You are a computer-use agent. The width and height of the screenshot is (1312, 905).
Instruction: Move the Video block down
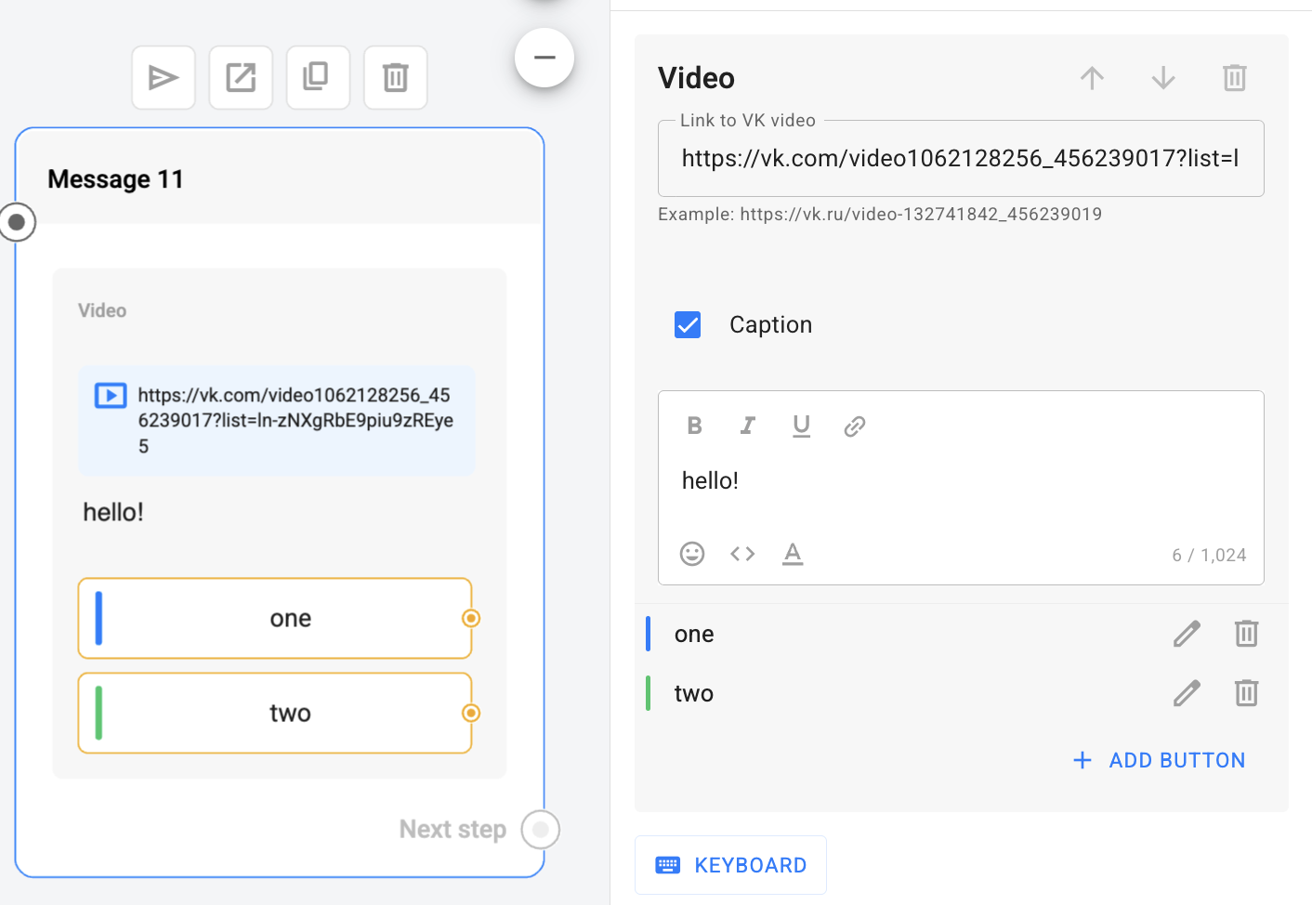(1163, 78)
